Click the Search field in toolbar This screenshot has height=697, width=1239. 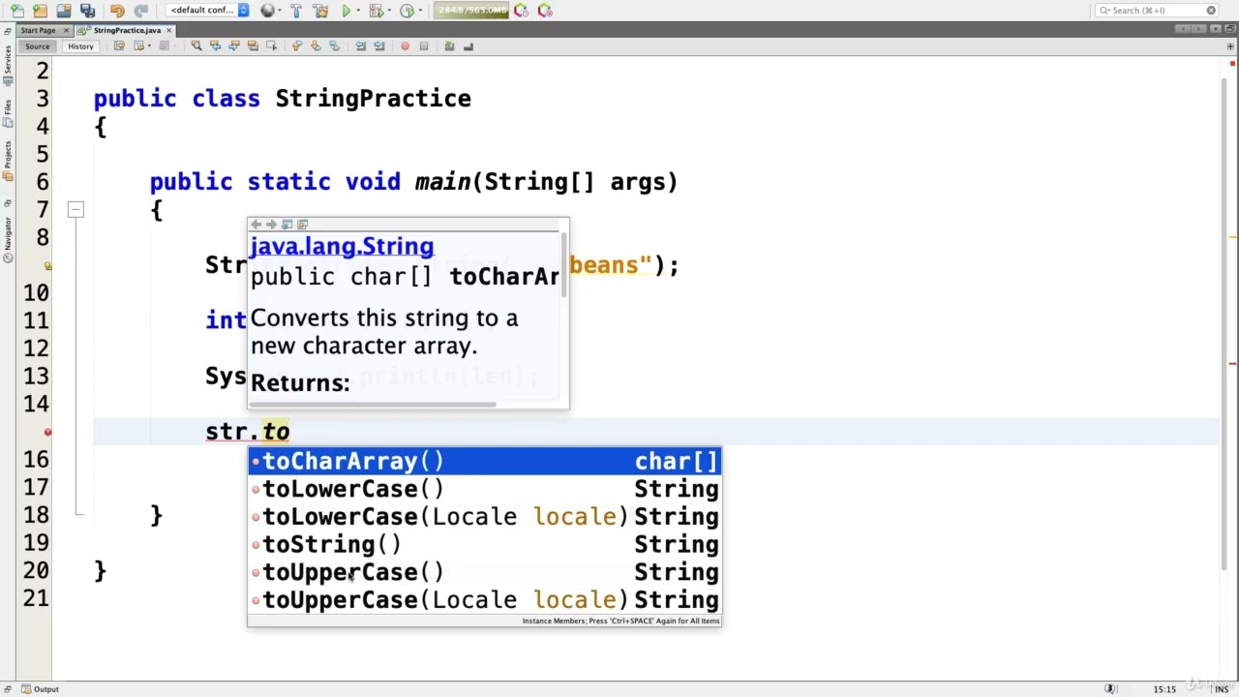click(x=1157, y=11)
